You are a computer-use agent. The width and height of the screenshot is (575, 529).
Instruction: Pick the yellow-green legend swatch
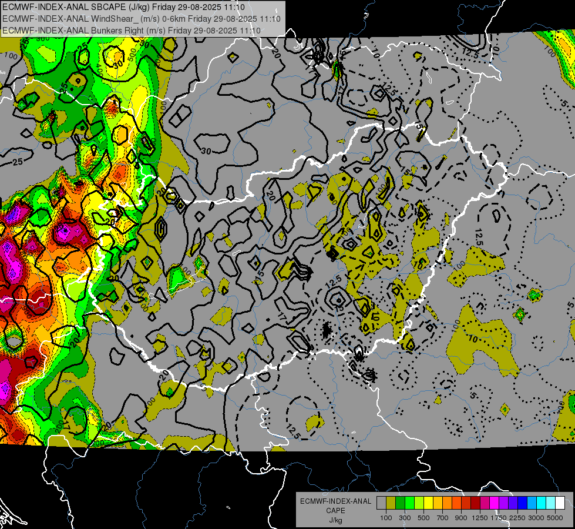[x=419, y=503]
